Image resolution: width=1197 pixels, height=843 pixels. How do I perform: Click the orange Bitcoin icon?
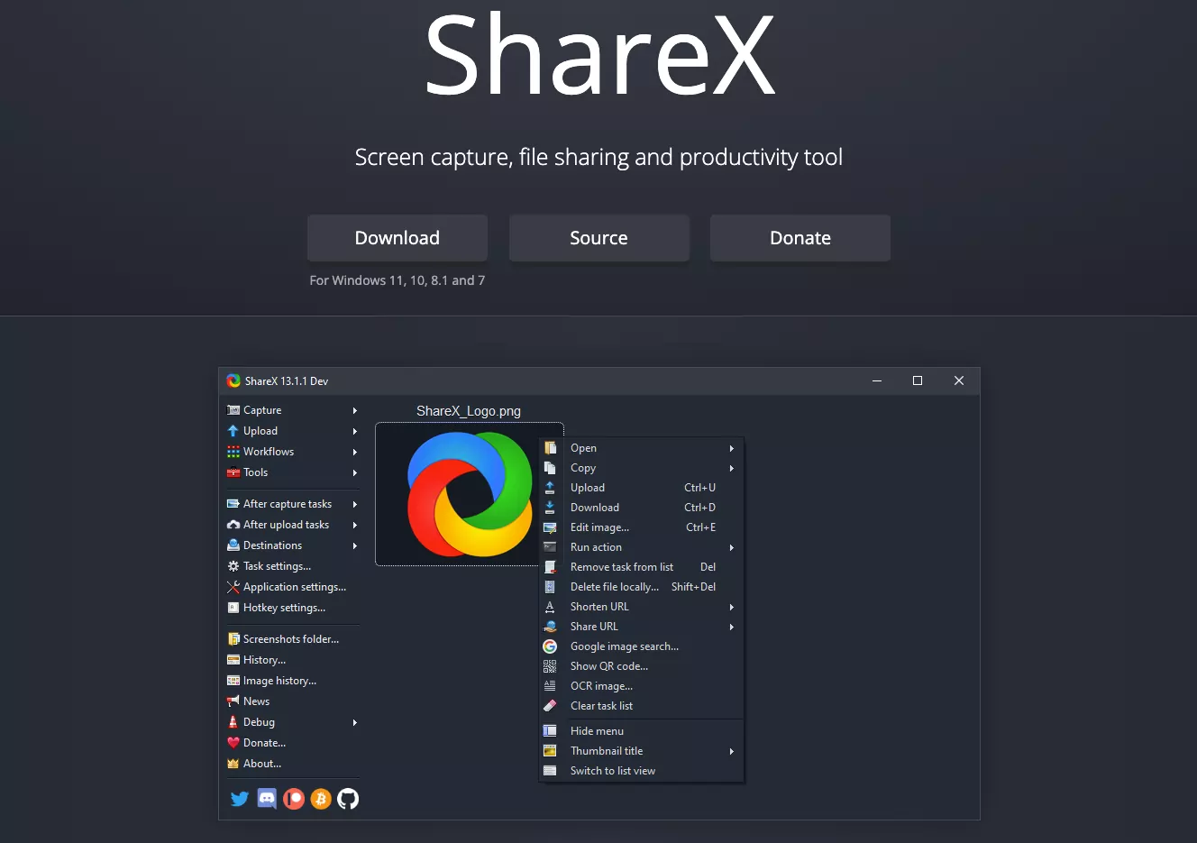tap(321, 799)
